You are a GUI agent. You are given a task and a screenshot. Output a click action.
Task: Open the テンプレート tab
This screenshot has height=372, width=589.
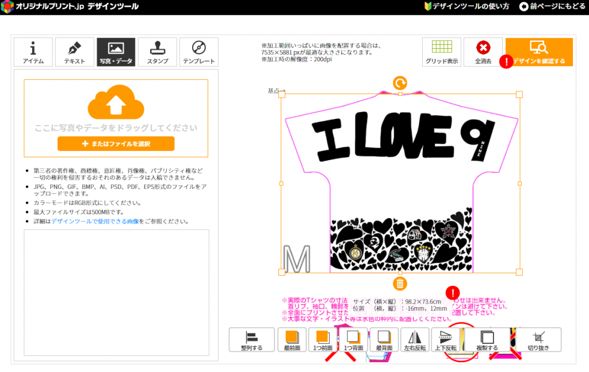click(x=198, y=52)
